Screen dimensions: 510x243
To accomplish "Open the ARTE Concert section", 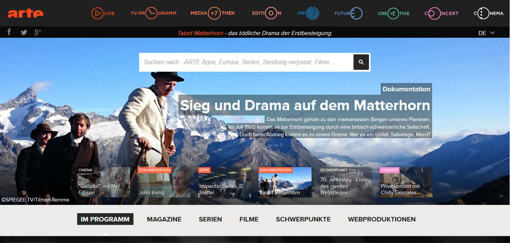I will pos(441,13).
